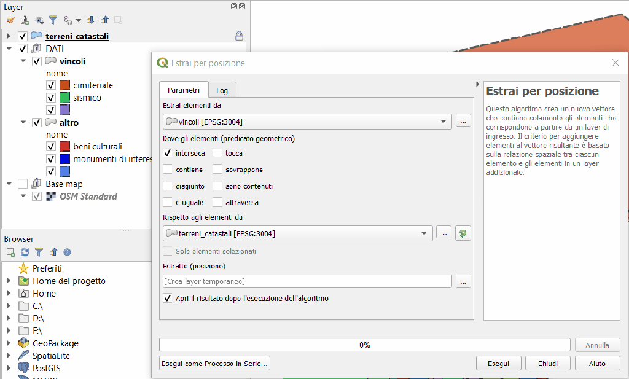
Task: Click the Esegui button
Action: click(x=498, y=363)
